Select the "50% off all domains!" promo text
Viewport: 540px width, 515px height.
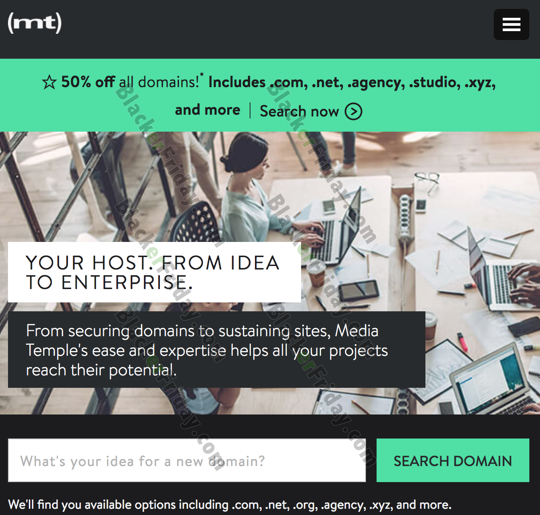point(130,82)
